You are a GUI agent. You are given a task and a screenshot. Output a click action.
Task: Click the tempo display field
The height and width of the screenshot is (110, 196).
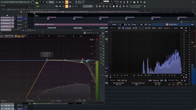point(51,2)
